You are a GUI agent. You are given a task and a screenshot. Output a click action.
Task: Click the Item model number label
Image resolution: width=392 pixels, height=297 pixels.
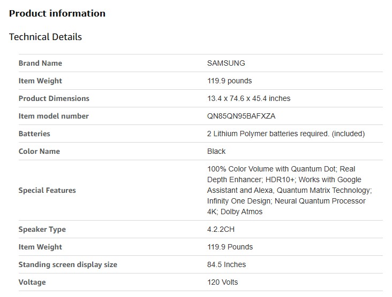(x=54, y=116)
